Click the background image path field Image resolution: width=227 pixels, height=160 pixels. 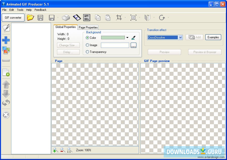pos(115,45)
